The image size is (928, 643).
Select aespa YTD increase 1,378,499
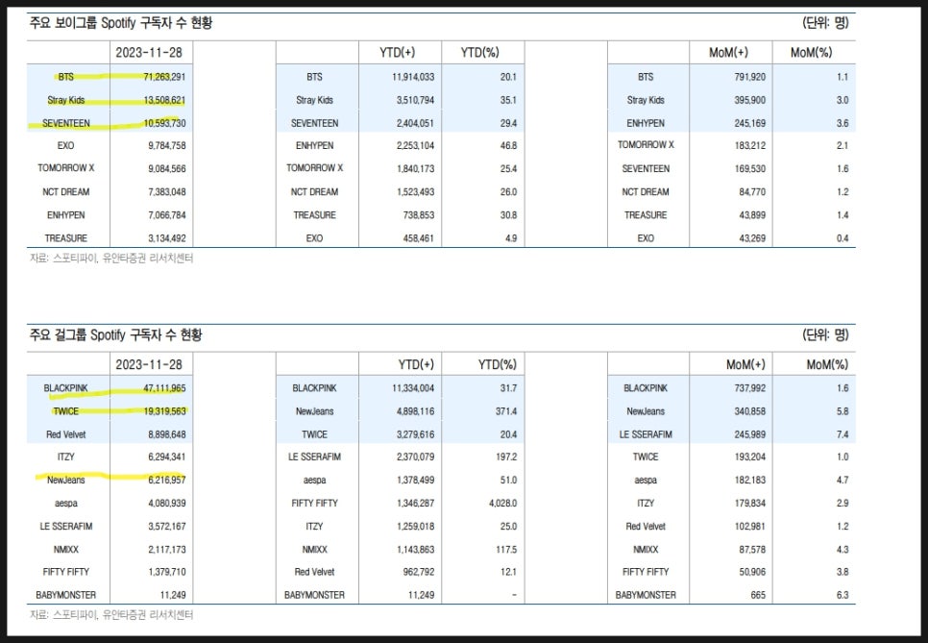pos(415,481)
